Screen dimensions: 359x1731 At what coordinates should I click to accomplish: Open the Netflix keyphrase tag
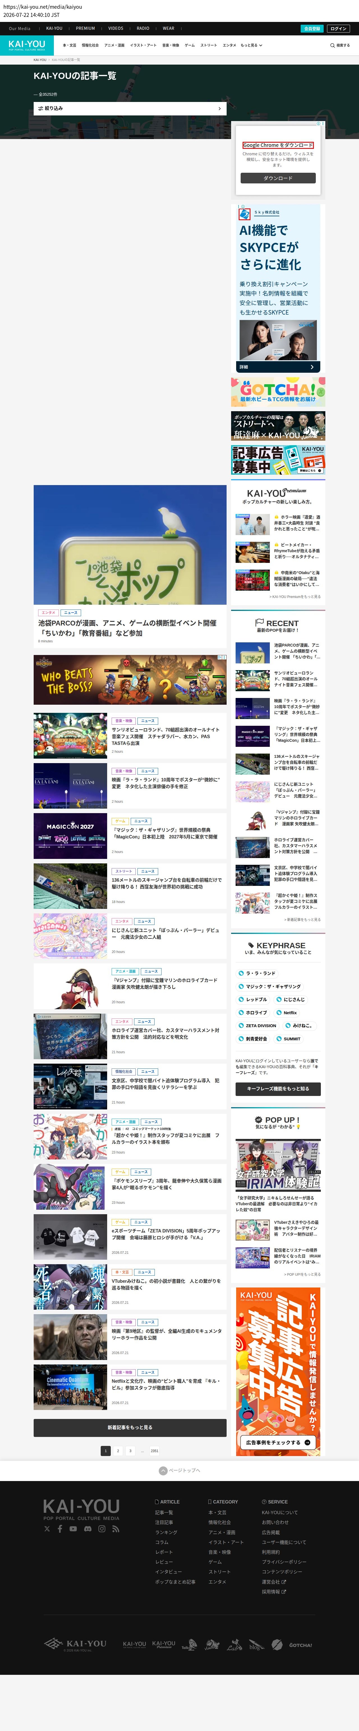pos(287,1013)
